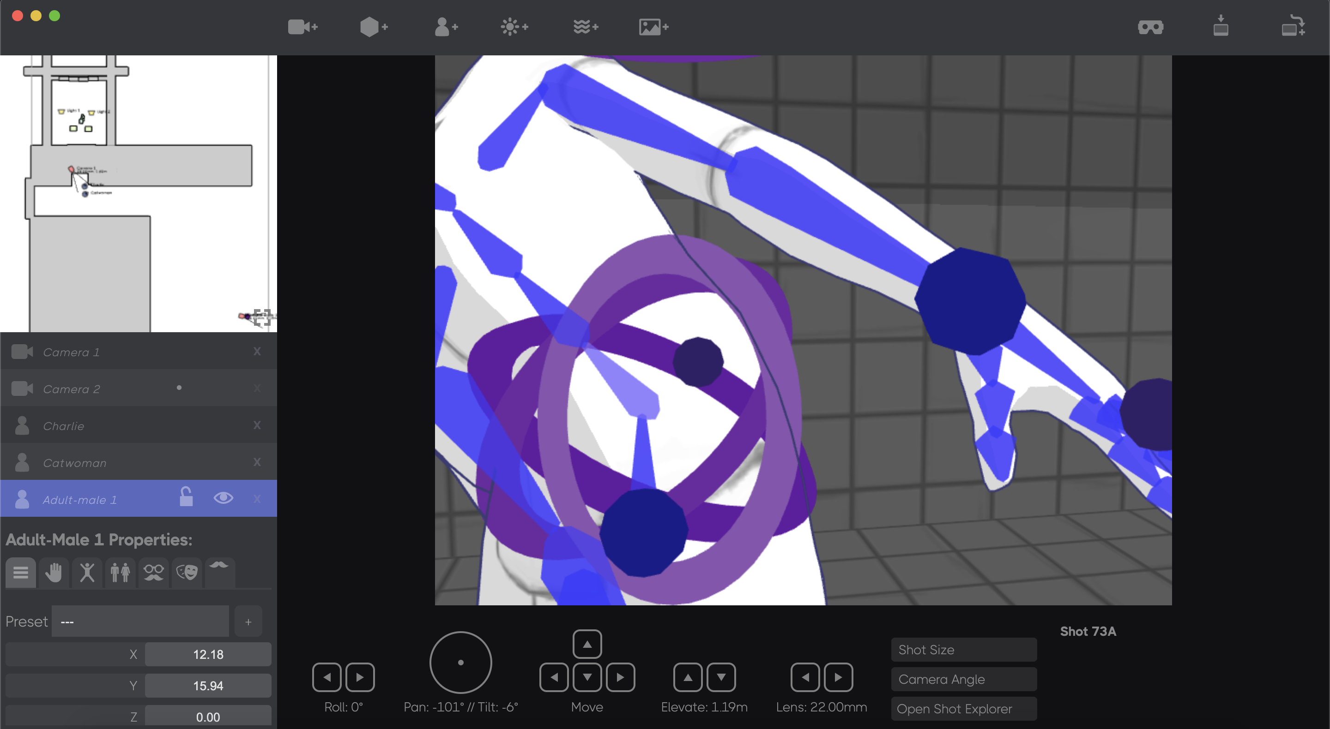Open the general properties list tab
This screenshot has height=729, width=1330.
[x=21, y=572]
